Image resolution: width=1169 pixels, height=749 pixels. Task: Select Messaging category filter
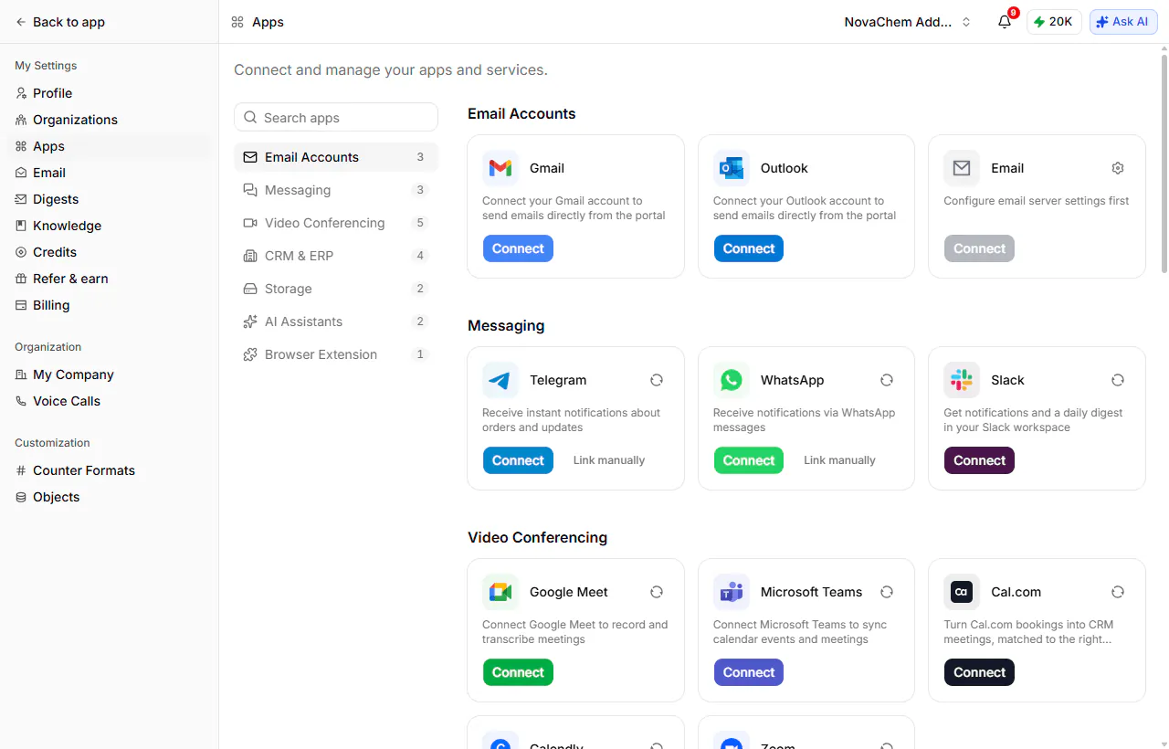pos(336,190)
